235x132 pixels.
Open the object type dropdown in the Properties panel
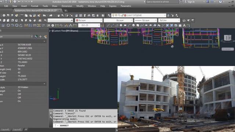click(16, 37)
